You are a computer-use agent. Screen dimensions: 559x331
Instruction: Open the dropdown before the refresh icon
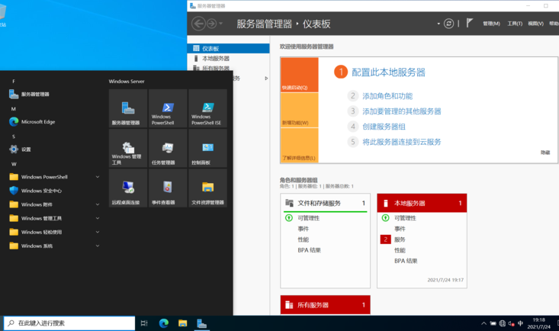(439, 24)
